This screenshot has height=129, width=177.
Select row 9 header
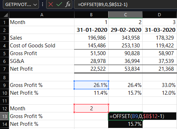pyautogui.click(x=4, y=85)
